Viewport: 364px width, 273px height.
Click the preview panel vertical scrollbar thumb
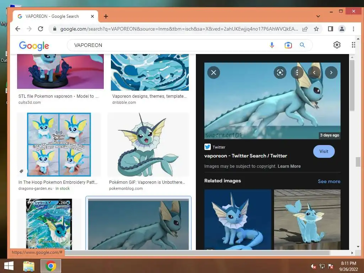click(x=352, y=85)
